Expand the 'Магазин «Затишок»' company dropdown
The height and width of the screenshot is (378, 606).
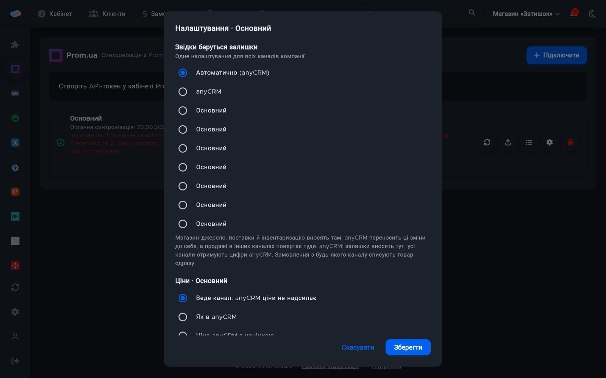(526, 14)
